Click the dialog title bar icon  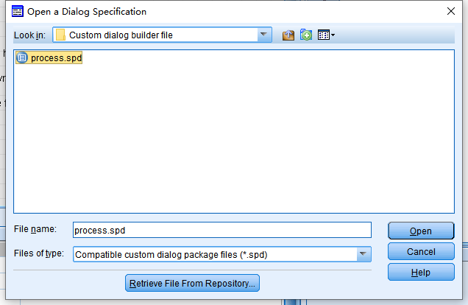point(18,12)
